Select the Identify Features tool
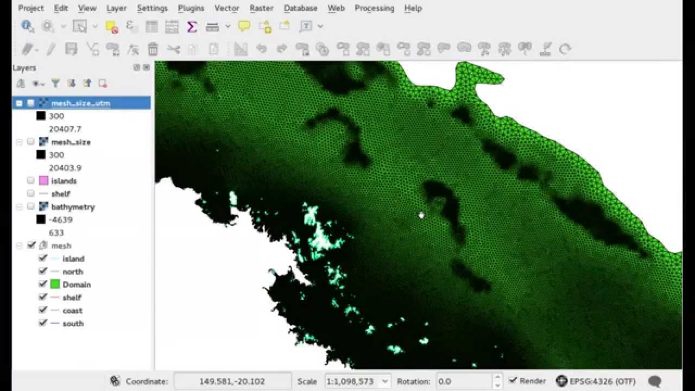Screen dimensions: 695x391 point(27,26)
